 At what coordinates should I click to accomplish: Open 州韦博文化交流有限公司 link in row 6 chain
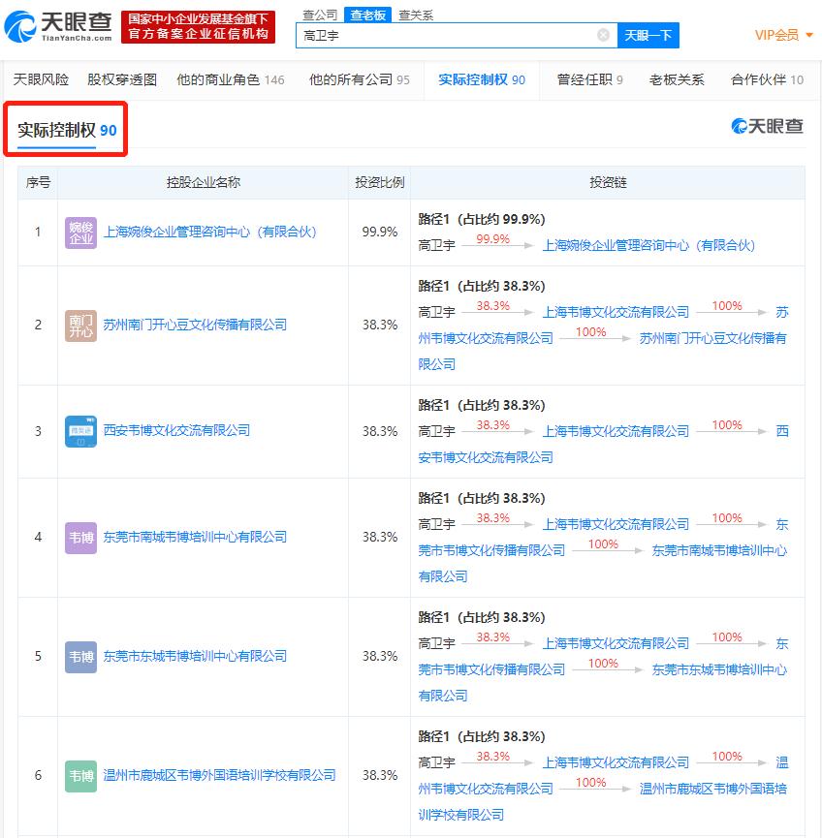[x=486, y=790]
